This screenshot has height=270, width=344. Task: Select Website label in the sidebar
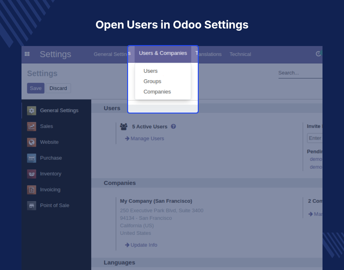coord(49,142)
